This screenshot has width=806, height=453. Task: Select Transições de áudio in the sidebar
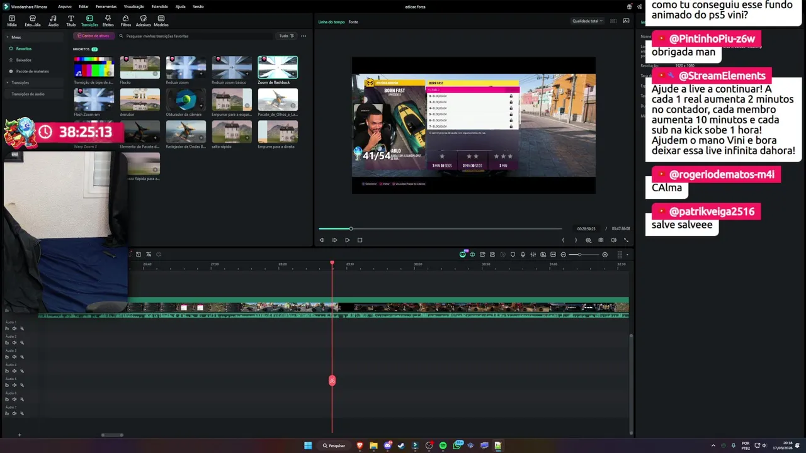click(28, 94)
